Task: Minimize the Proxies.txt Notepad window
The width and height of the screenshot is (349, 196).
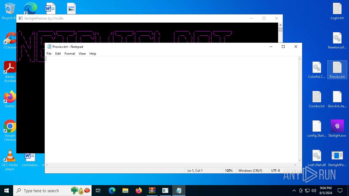Action: 271,47
